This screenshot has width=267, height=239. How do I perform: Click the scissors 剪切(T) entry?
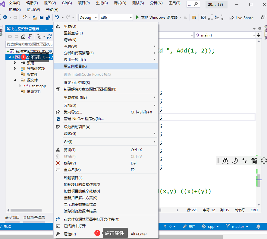click(x=70, y=150)
